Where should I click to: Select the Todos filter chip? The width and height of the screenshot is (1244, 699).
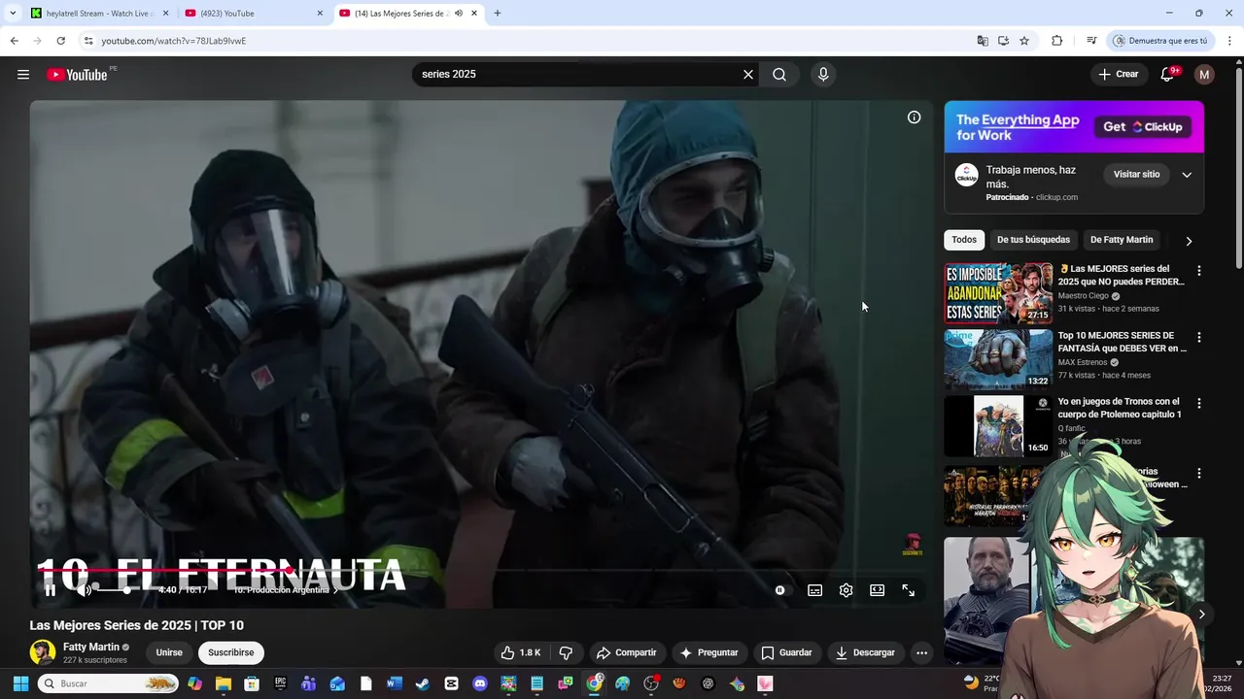(x=964, y=240)
